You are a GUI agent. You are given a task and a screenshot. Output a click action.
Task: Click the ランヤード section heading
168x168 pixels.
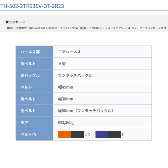pos(15,22)
